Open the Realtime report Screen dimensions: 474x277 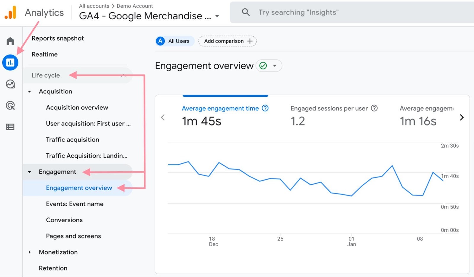[44, 54]
